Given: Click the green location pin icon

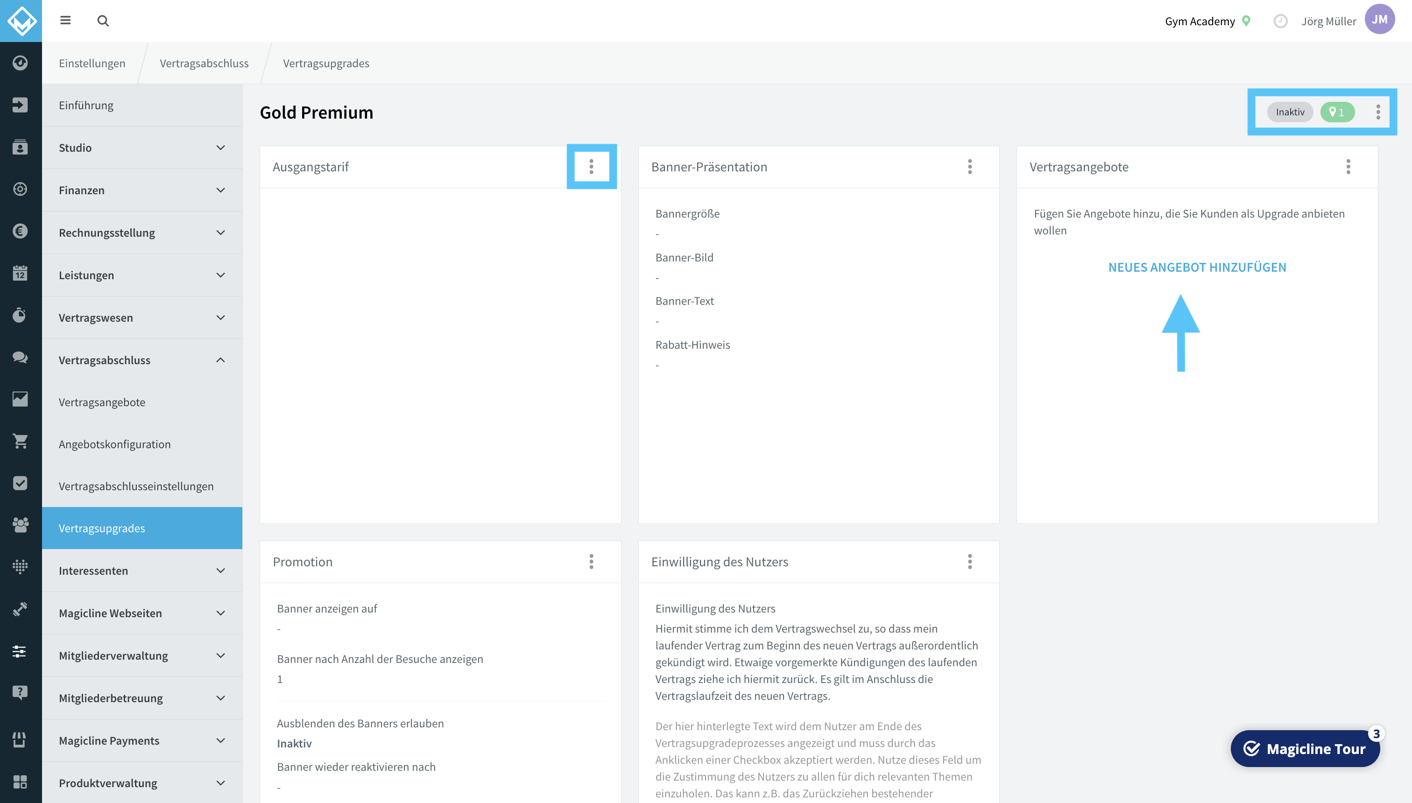Looking at the screenshot, I should pyautogui.click(x=1246, y=21).
